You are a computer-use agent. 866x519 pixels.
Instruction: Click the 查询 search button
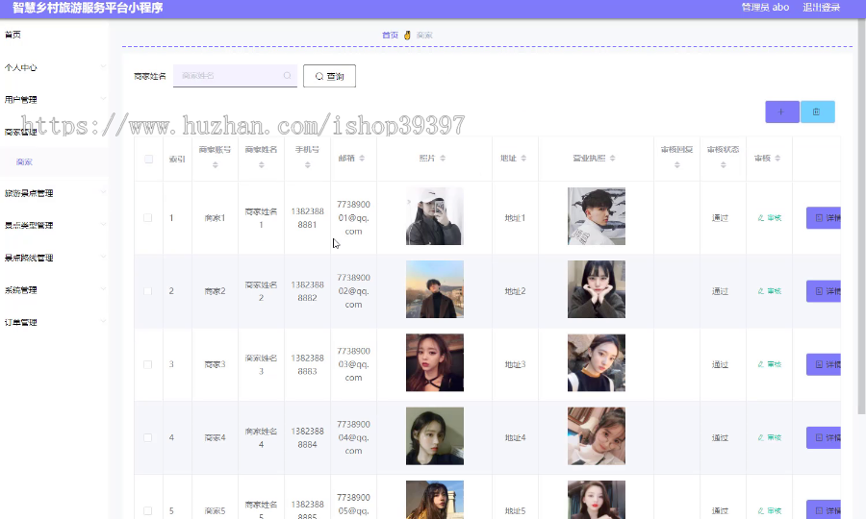point(329,76)
